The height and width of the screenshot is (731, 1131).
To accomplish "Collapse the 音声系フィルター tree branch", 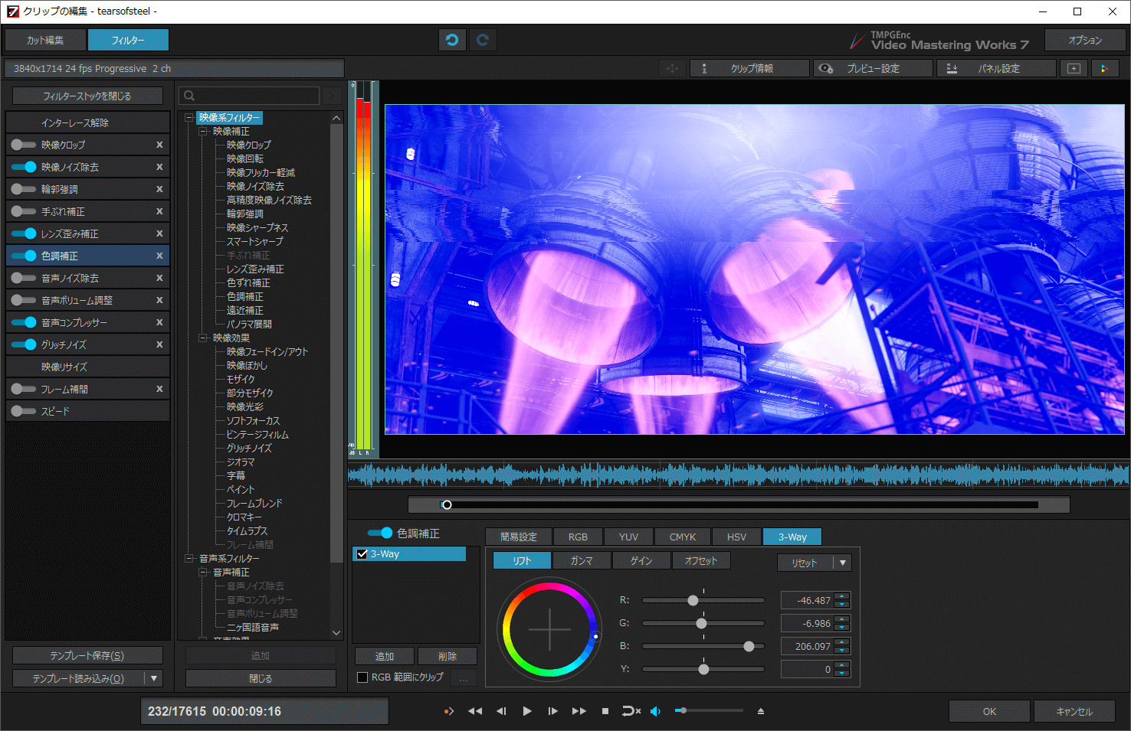I will [190, 558].
